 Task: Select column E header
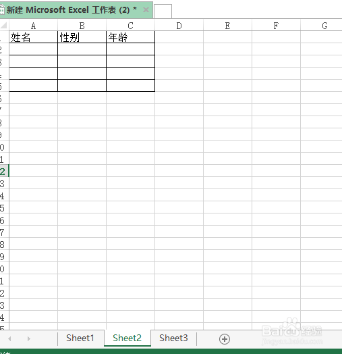pos(227,26)
